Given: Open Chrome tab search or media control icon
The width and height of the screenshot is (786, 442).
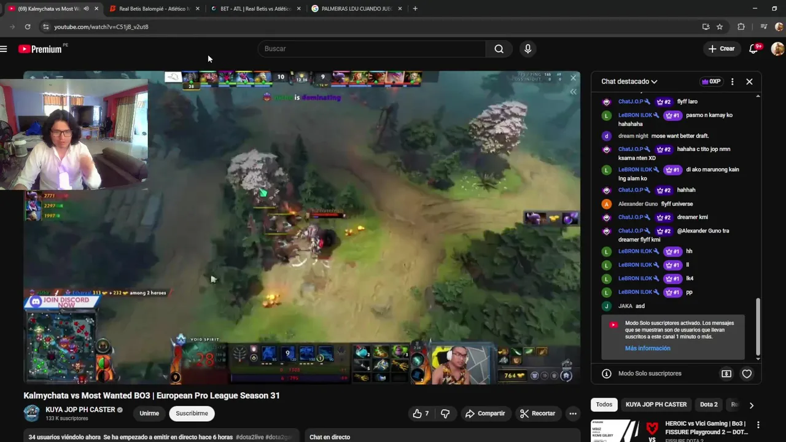Looking at the screenshot, I should [x=764, y=27].
